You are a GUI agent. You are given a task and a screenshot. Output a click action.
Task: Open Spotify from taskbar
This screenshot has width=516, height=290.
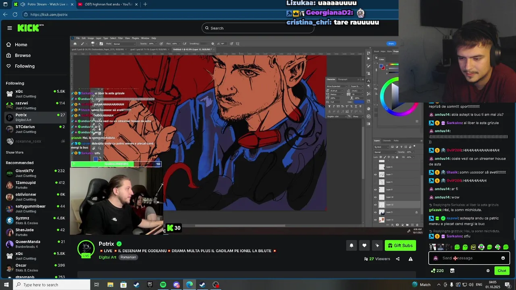pos(163,285)
